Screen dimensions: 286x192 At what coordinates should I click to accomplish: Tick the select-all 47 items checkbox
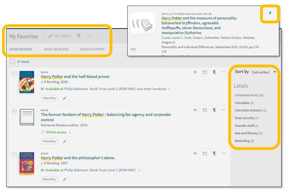coord(12,61)
